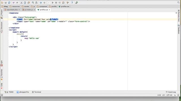181x101 pixels.
Task: Click the navigate Forward arrow icon
Action: point(44,3)
